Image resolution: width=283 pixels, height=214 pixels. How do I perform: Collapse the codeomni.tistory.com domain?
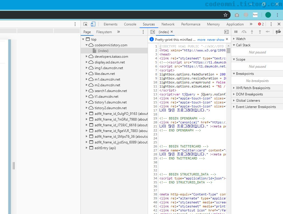point(87,45)
